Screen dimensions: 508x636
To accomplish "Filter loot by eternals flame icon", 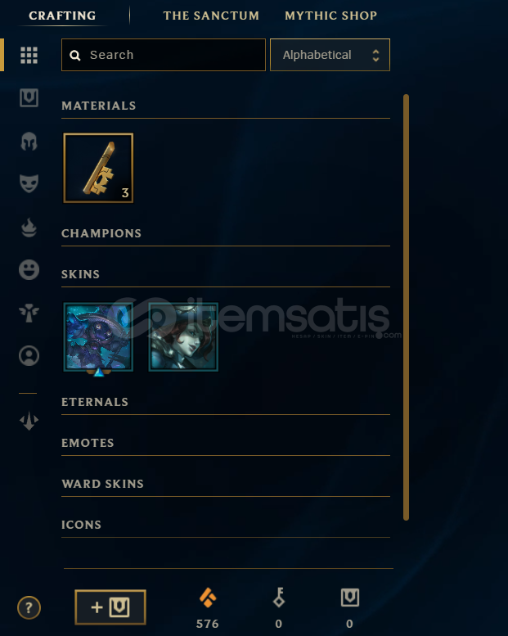I will tap(29, 228).
